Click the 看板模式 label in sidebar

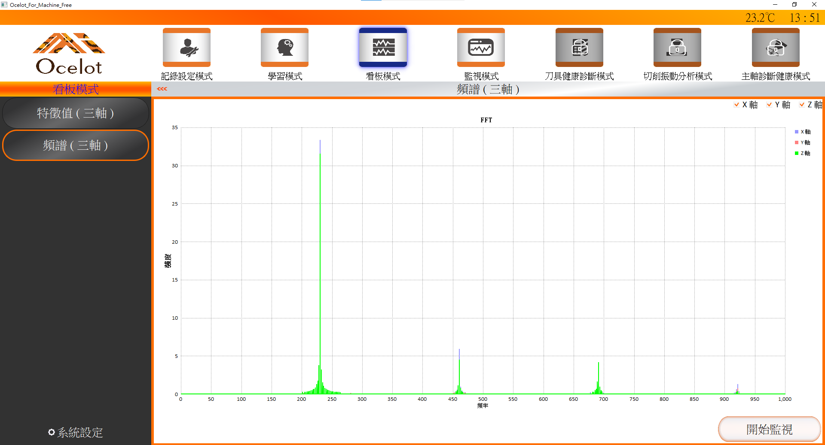coord(76,89)
